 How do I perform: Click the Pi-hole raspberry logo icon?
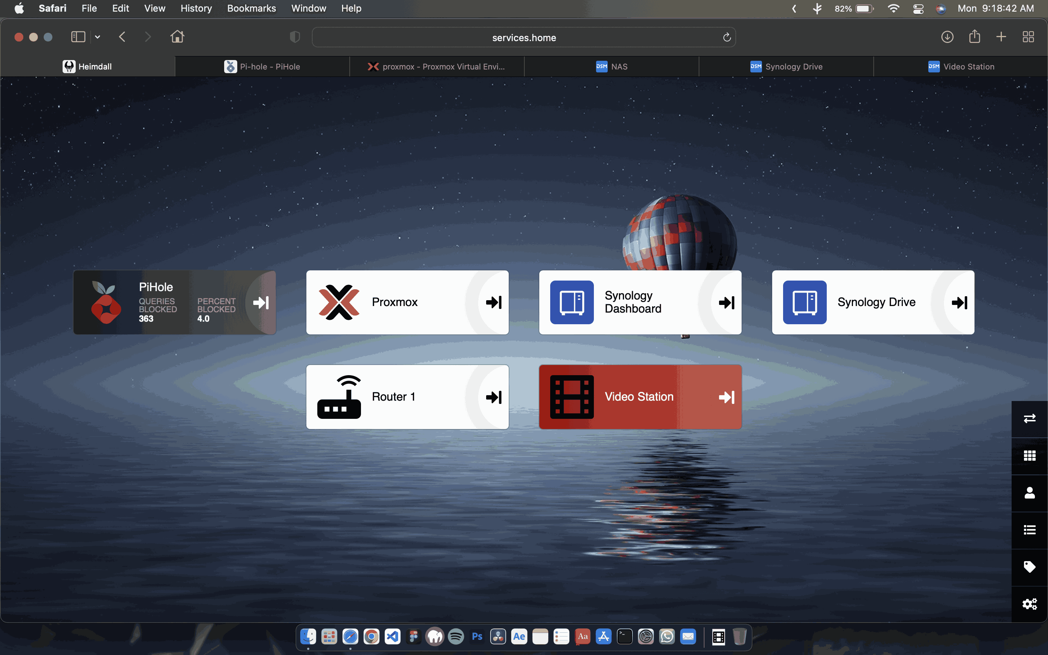coord(106,302)
